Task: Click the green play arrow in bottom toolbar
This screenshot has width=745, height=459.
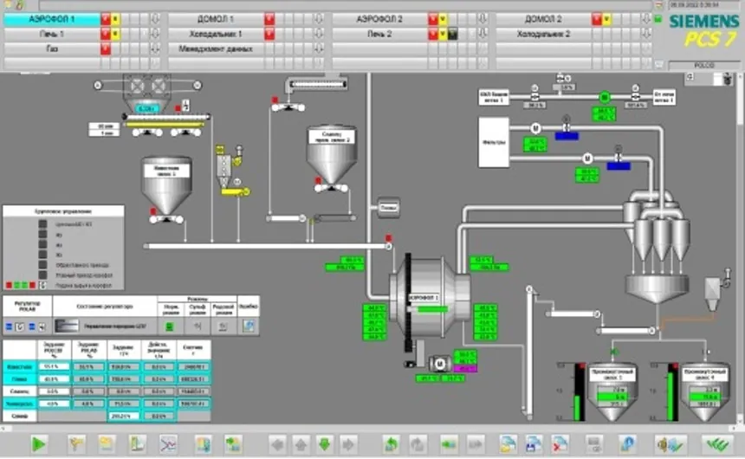Action: tap(38, 444)
